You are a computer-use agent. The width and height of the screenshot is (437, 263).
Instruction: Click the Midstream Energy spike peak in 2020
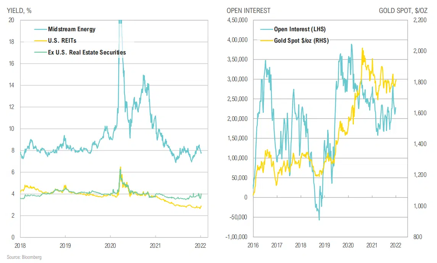pos(120,22)
